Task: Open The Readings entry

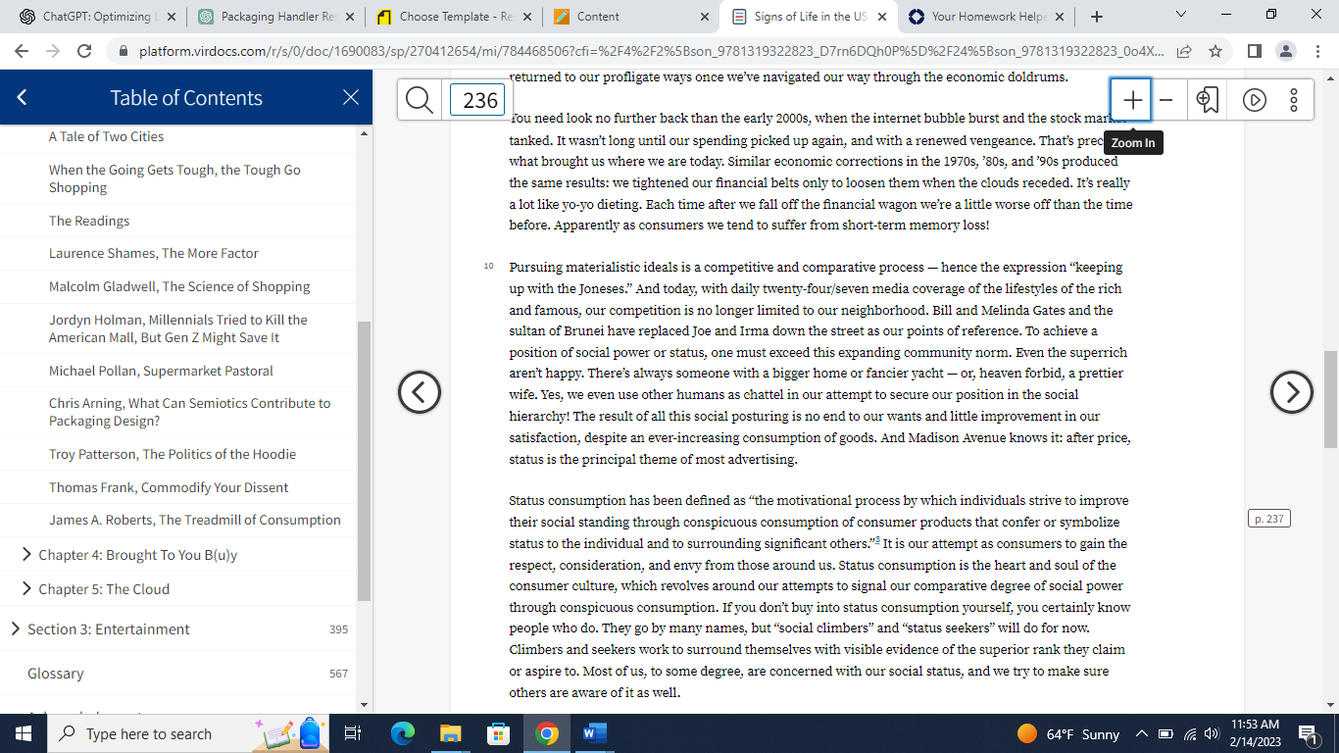Action: [x=89, y=221]
